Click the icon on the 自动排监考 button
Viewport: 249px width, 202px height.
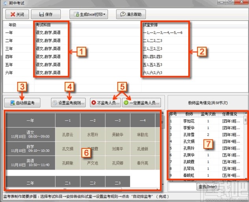[12, 103]
